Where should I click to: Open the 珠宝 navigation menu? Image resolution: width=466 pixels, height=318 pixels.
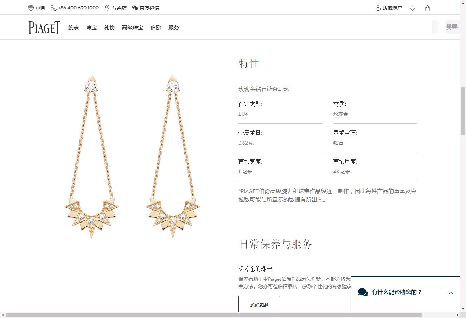pyautogui.click(x=91, y=28)
